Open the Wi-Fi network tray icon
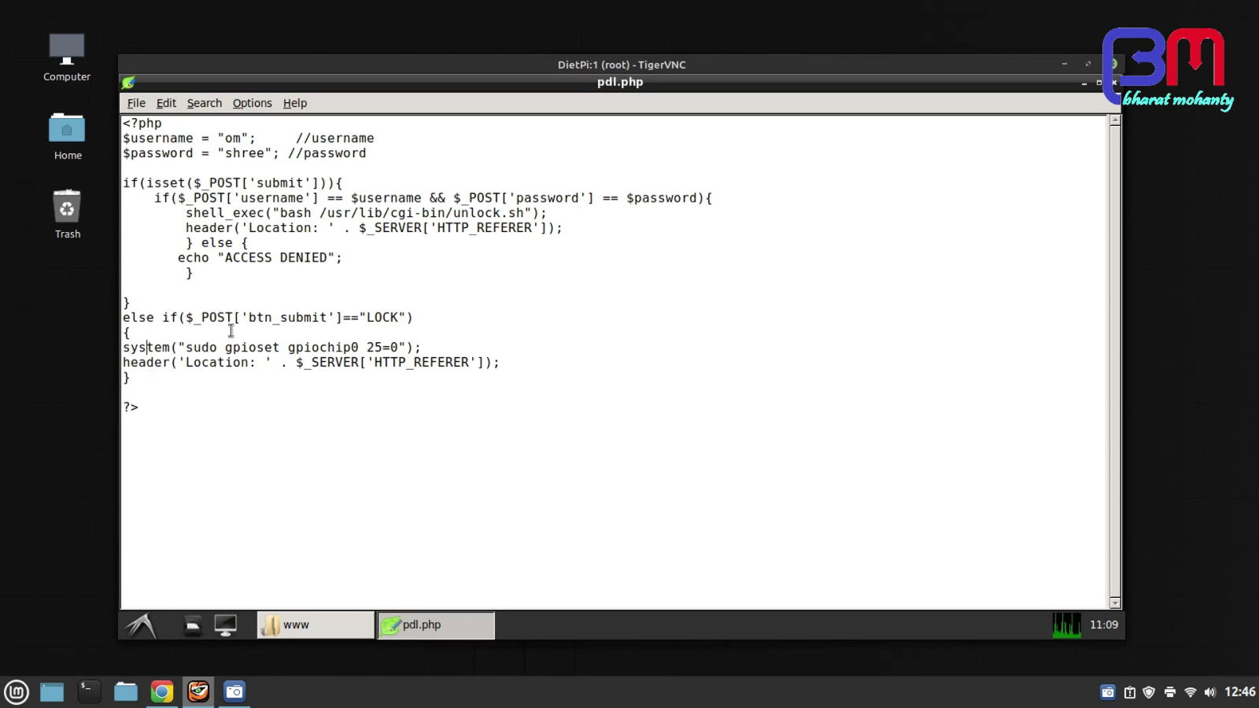Screen dimensions: 1259x708 [x=1190, y=692]
